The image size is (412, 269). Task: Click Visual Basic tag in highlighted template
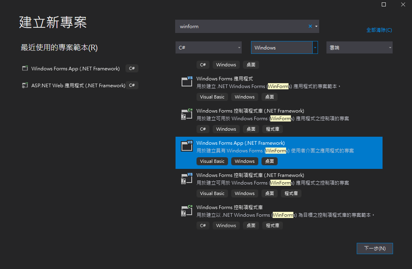point(212,161)
